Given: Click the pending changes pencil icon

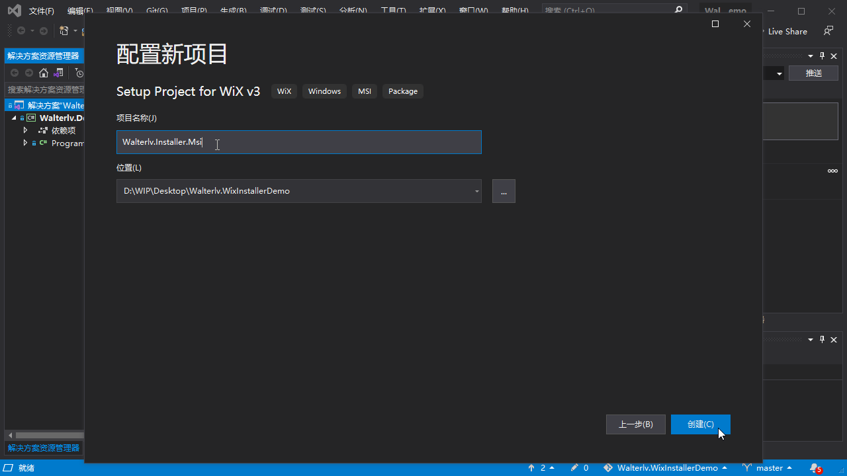Looking at the screenshot, I should [579, 468].
